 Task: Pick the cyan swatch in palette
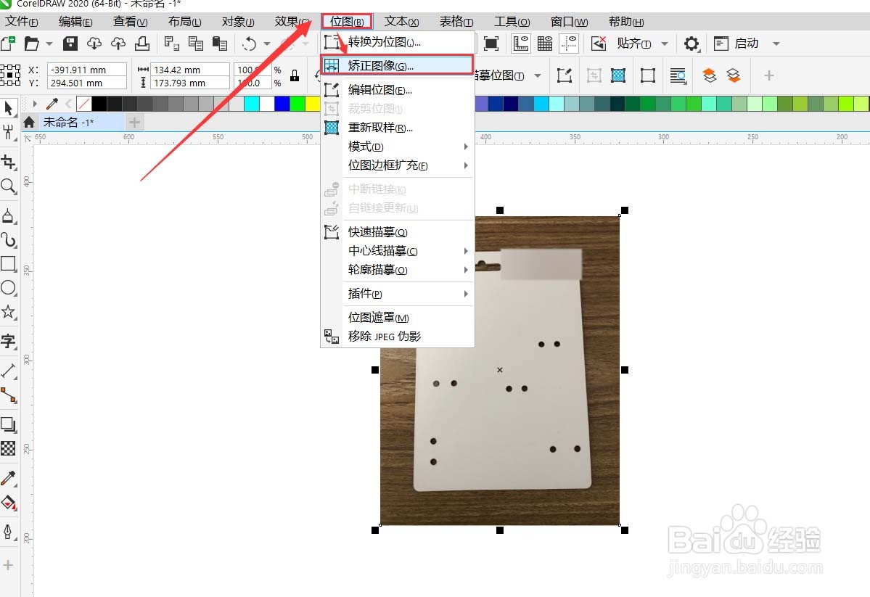252,104
